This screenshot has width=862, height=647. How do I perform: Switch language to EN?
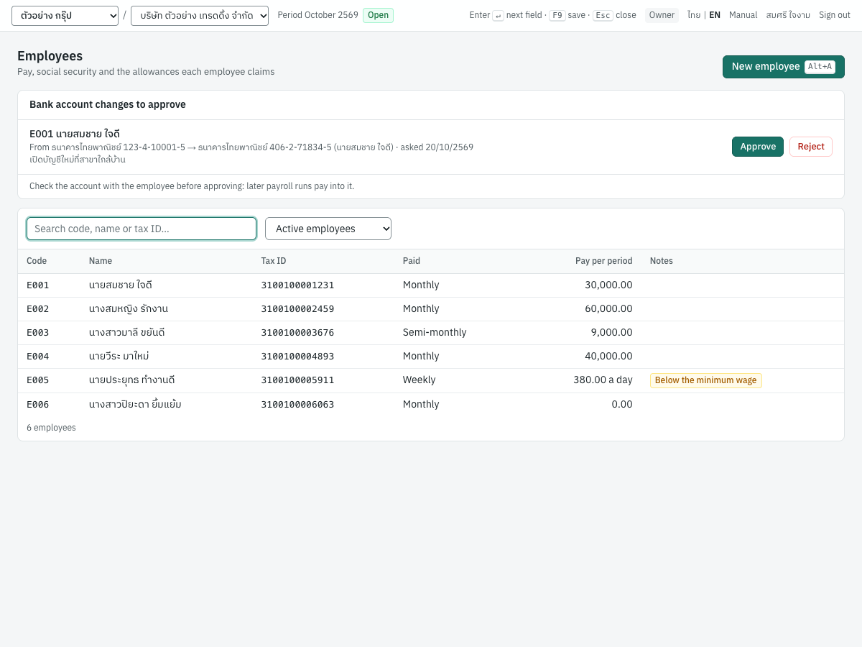click(x=715, y=15)
